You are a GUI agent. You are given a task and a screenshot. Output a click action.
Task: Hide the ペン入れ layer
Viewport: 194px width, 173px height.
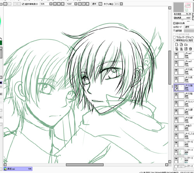point(176,134)
